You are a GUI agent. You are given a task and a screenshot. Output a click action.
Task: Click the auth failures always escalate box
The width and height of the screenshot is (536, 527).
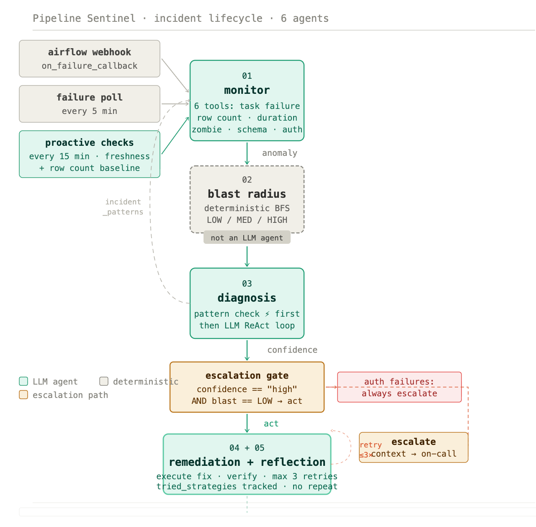coord(399,387)
